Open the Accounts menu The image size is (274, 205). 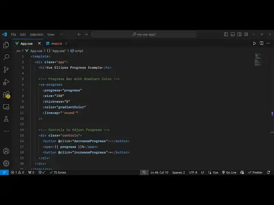6,151
